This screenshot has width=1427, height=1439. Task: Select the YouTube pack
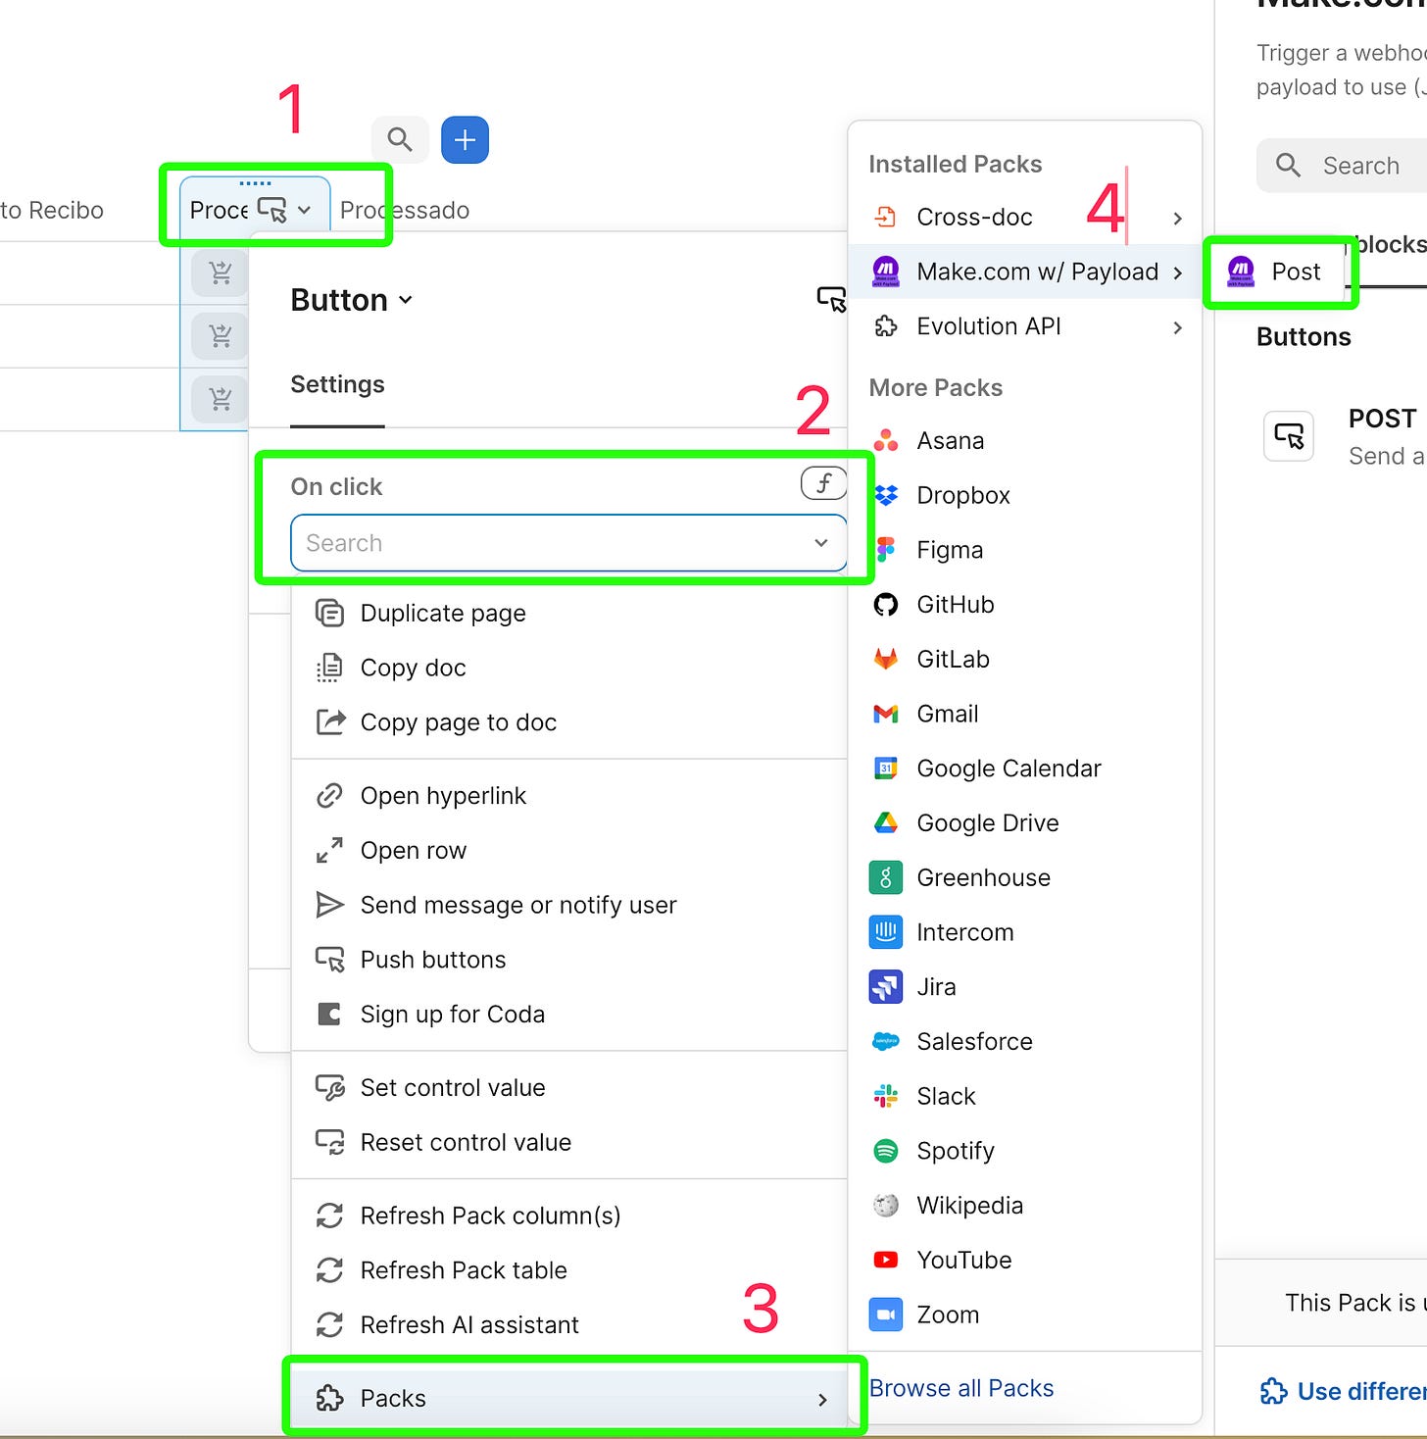(1025, 1261)
